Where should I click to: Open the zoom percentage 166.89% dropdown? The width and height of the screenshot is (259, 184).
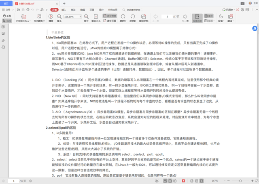[81, 17]
